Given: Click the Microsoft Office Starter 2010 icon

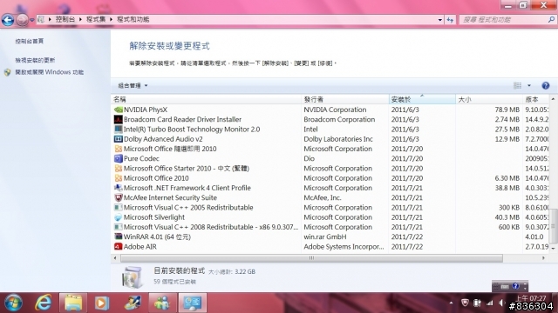Looking at the screenshot, I should click(119, 168).
